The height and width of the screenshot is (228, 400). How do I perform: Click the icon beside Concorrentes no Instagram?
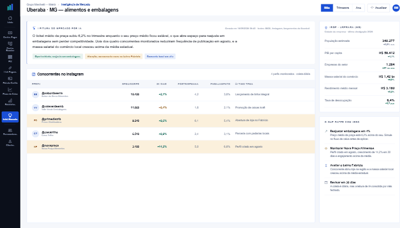34,74
